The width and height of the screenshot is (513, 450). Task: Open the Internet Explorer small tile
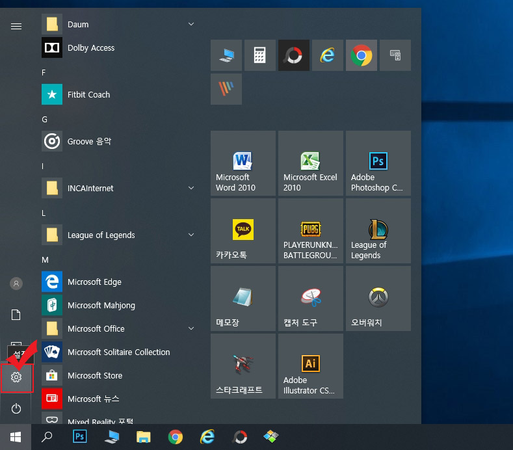pos(328,55)
